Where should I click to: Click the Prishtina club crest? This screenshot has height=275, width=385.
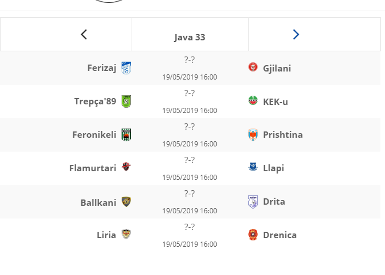pyautogui.click(x=253, y=135)
